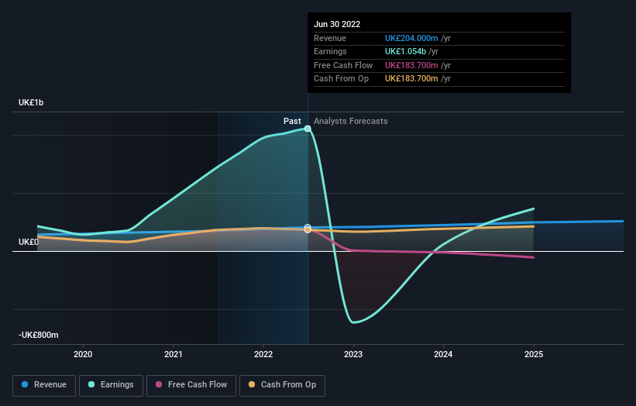Click the 2020 x-axis label
The width and height of the screenshot is (636, 406).
point(83,355)
